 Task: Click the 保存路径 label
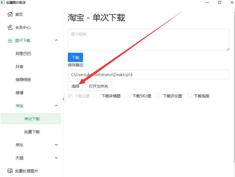click(x=75, y=65)
